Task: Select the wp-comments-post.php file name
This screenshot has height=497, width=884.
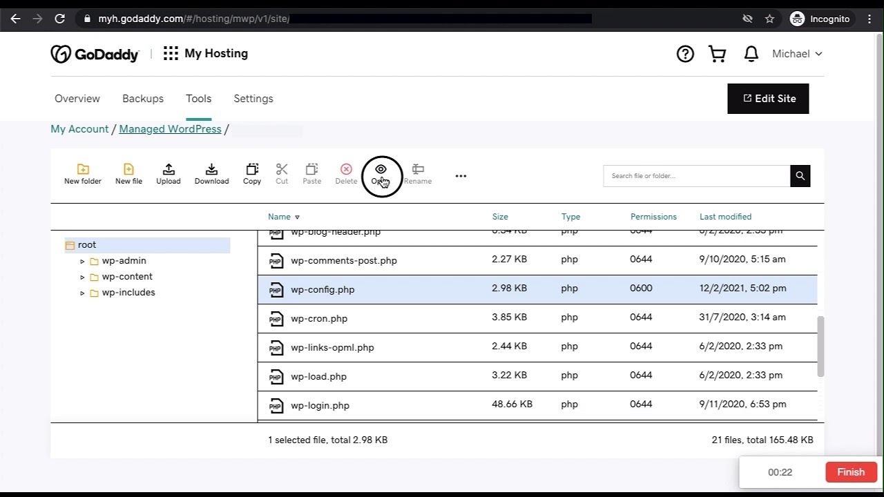Action: pyautogui.click(x=344, y=260)
